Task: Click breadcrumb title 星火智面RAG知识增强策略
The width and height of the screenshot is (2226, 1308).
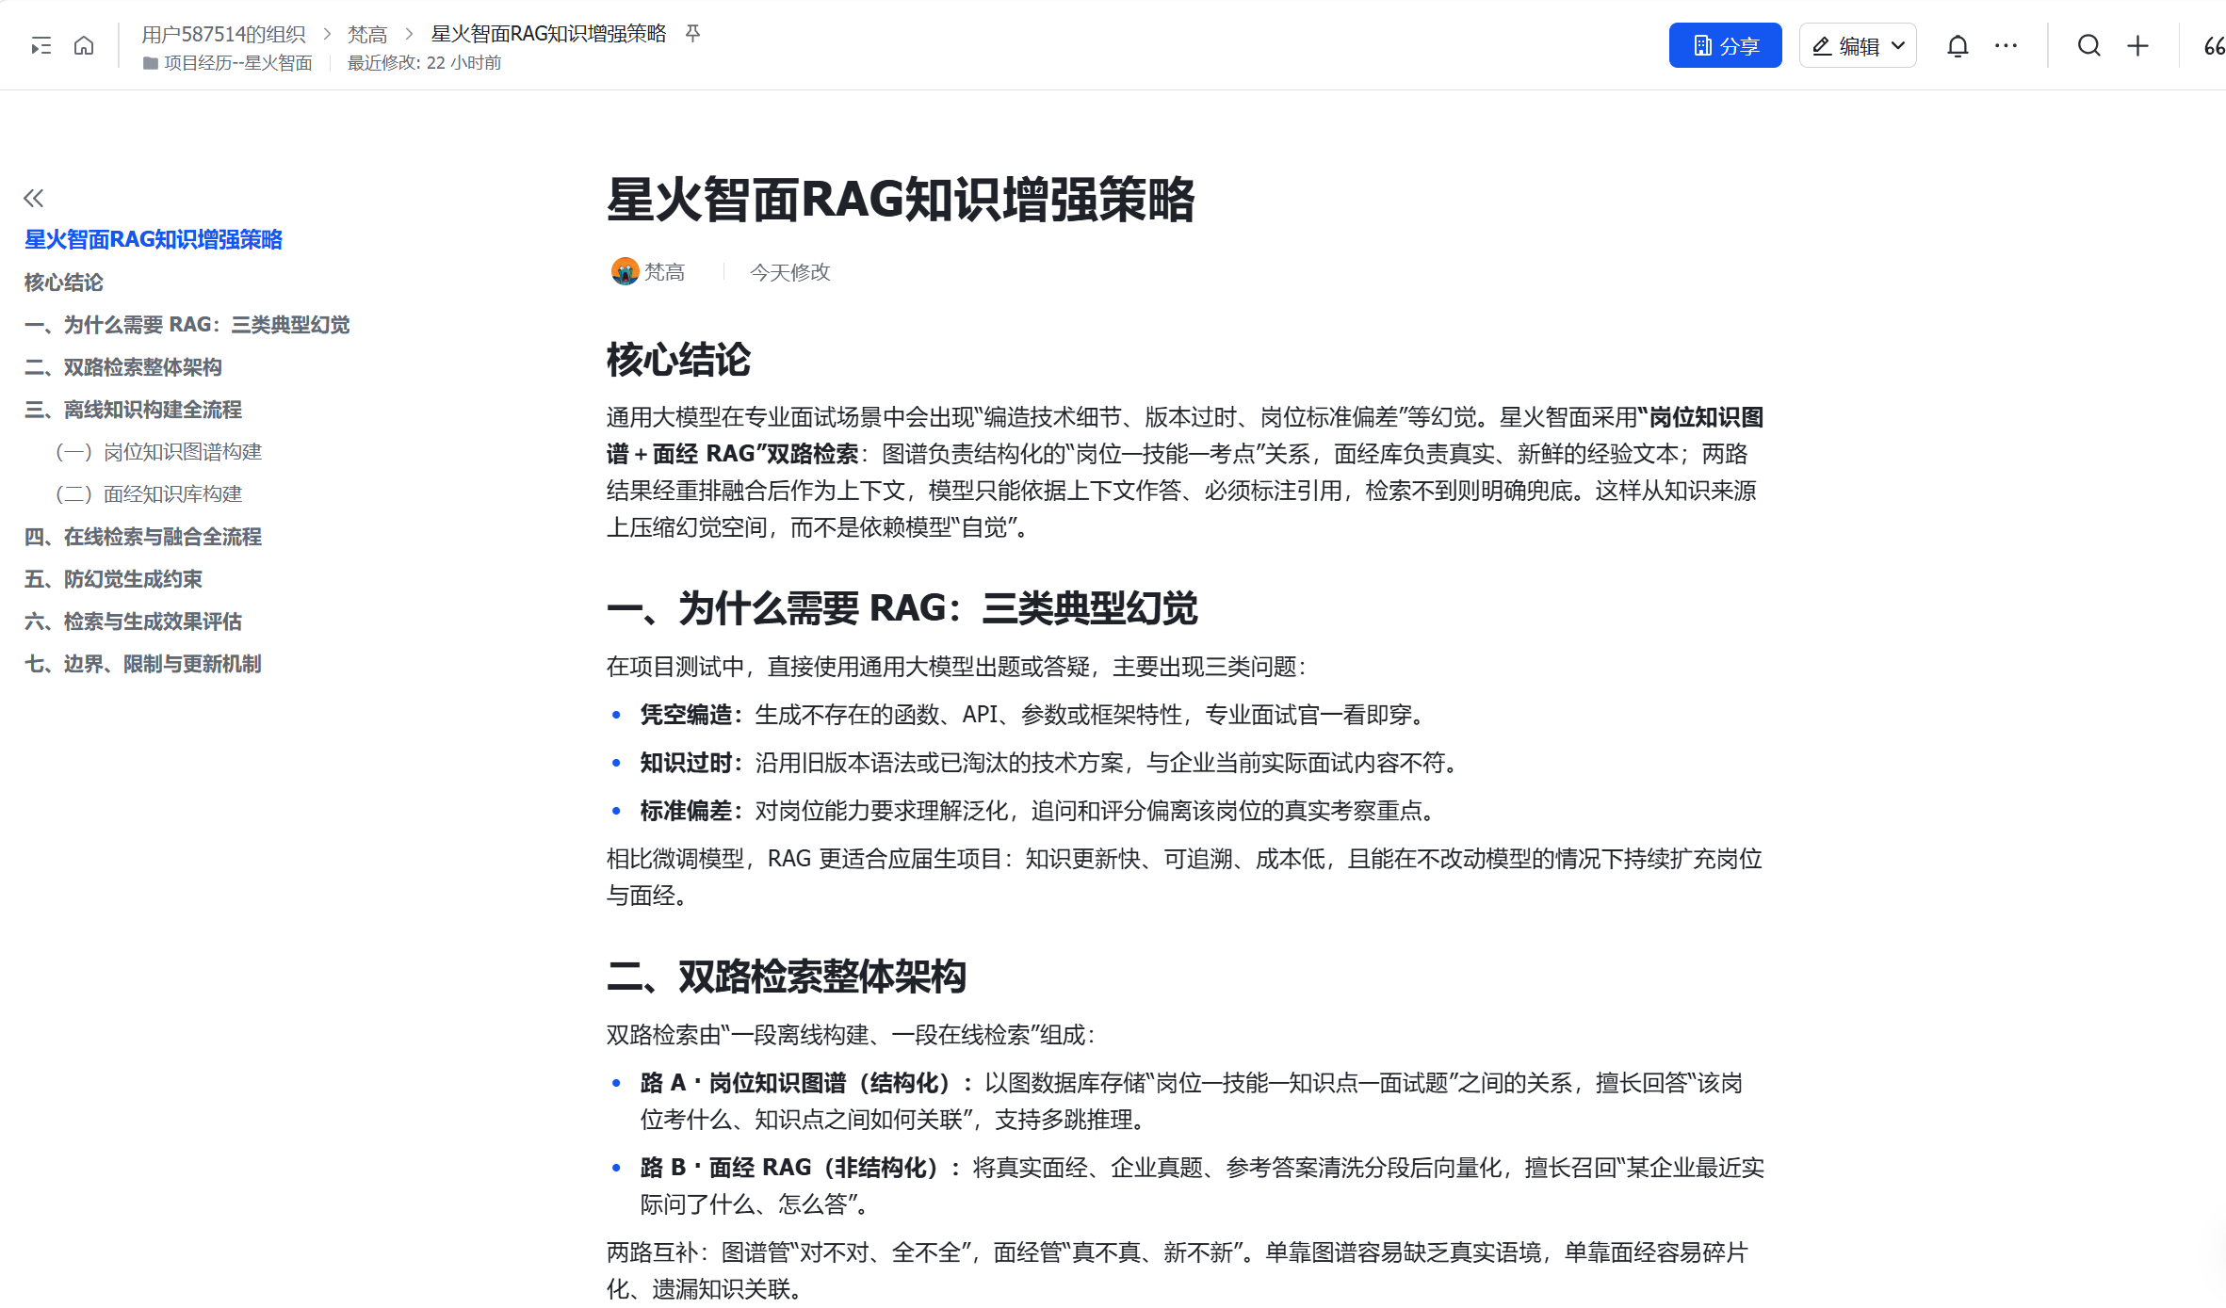Action: 548,34
